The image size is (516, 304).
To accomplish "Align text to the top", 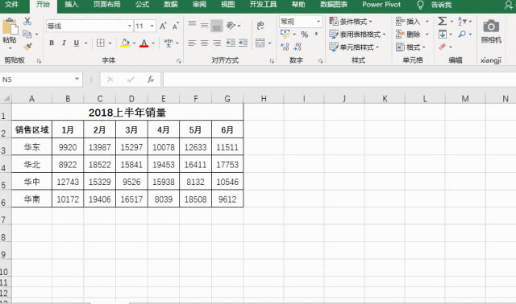I will pyautogui.click(x=192, y=24).
